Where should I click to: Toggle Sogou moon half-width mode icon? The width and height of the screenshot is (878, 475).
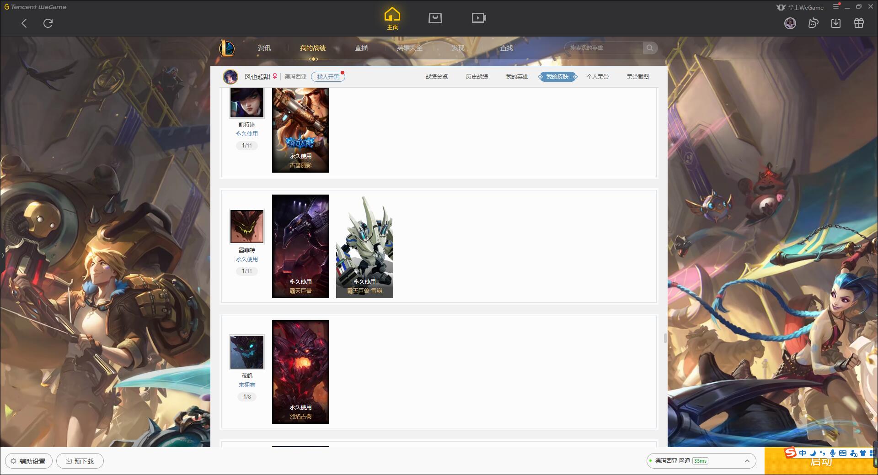click(x=813, y=453)
